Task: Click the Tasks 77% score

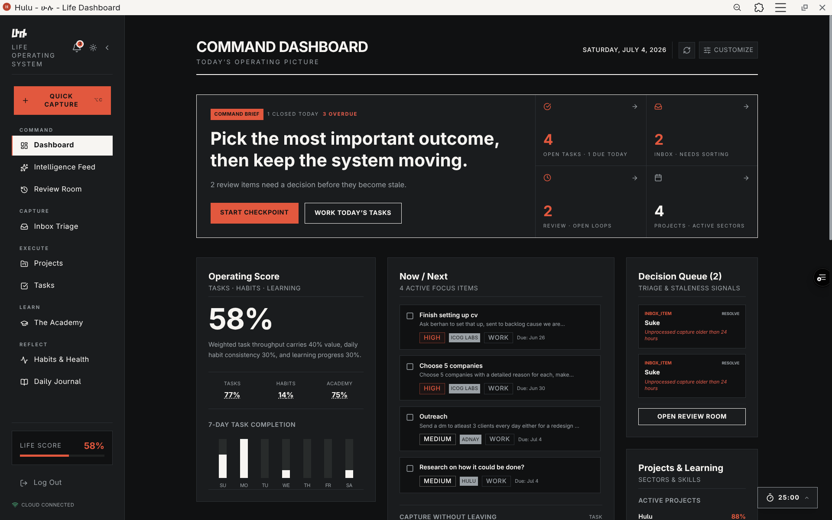Action: pos(232,395)
